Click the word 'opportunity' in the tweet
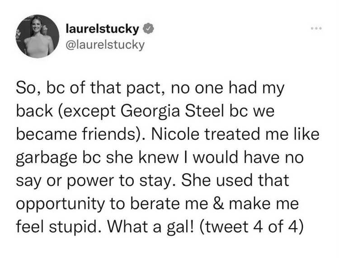Viewport: 339px width, 258px height. click(60, 204)
